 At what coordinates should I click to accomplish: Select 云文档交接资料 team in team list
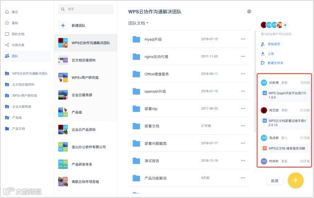click(x=86, y=60)
